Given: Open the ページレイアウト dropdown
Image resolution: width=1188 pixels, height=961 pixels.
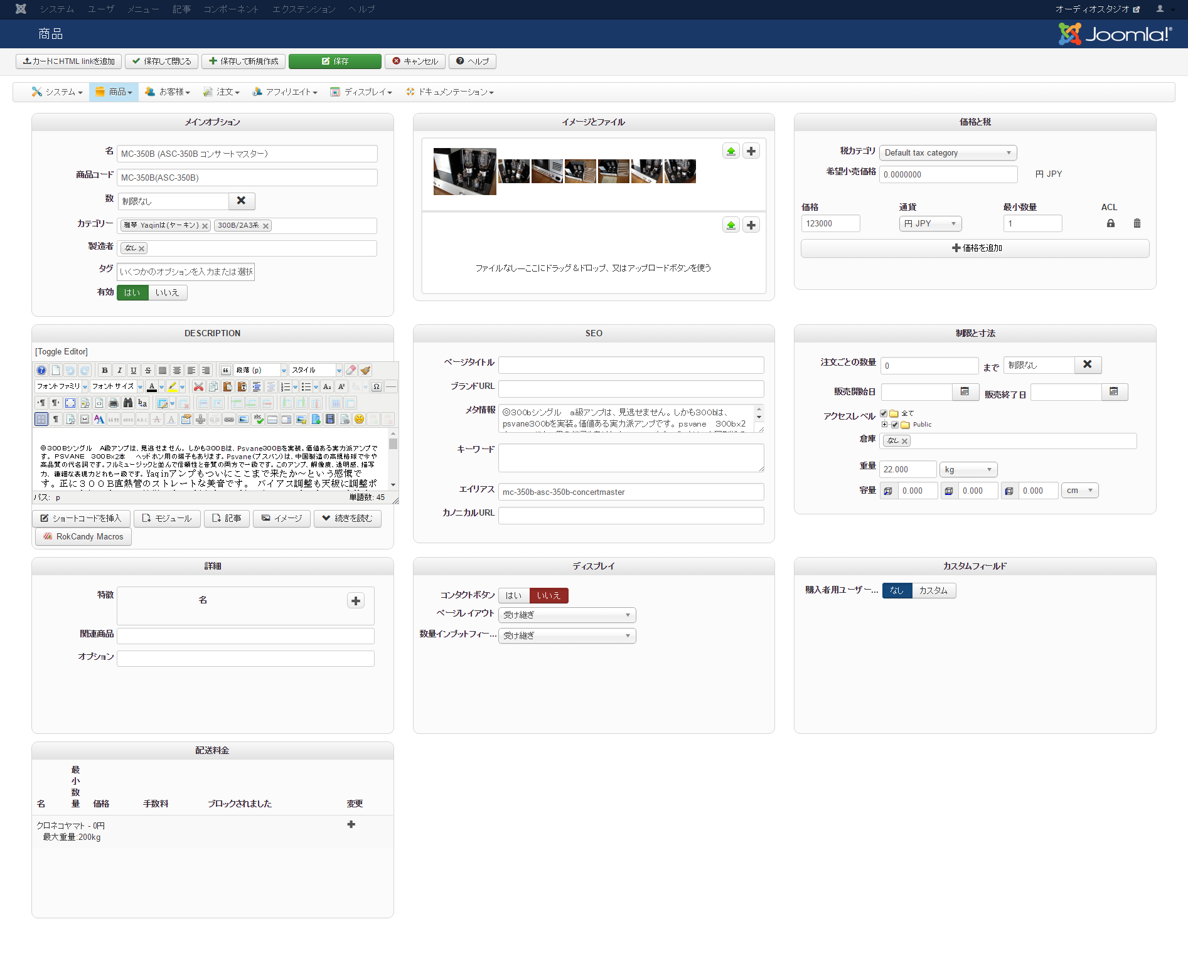Looking at the screenshot, I should tap(567, 615).
